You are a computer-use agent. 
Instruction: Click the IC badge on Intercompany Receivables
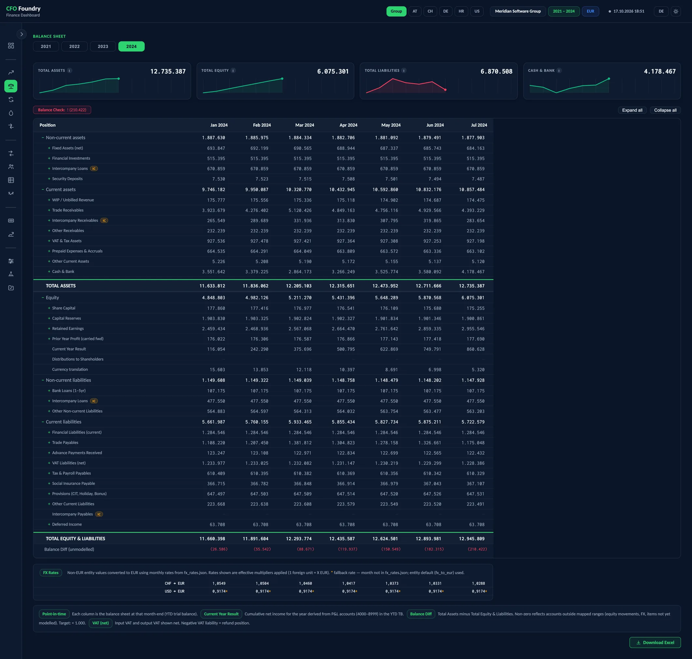point(104,221)
